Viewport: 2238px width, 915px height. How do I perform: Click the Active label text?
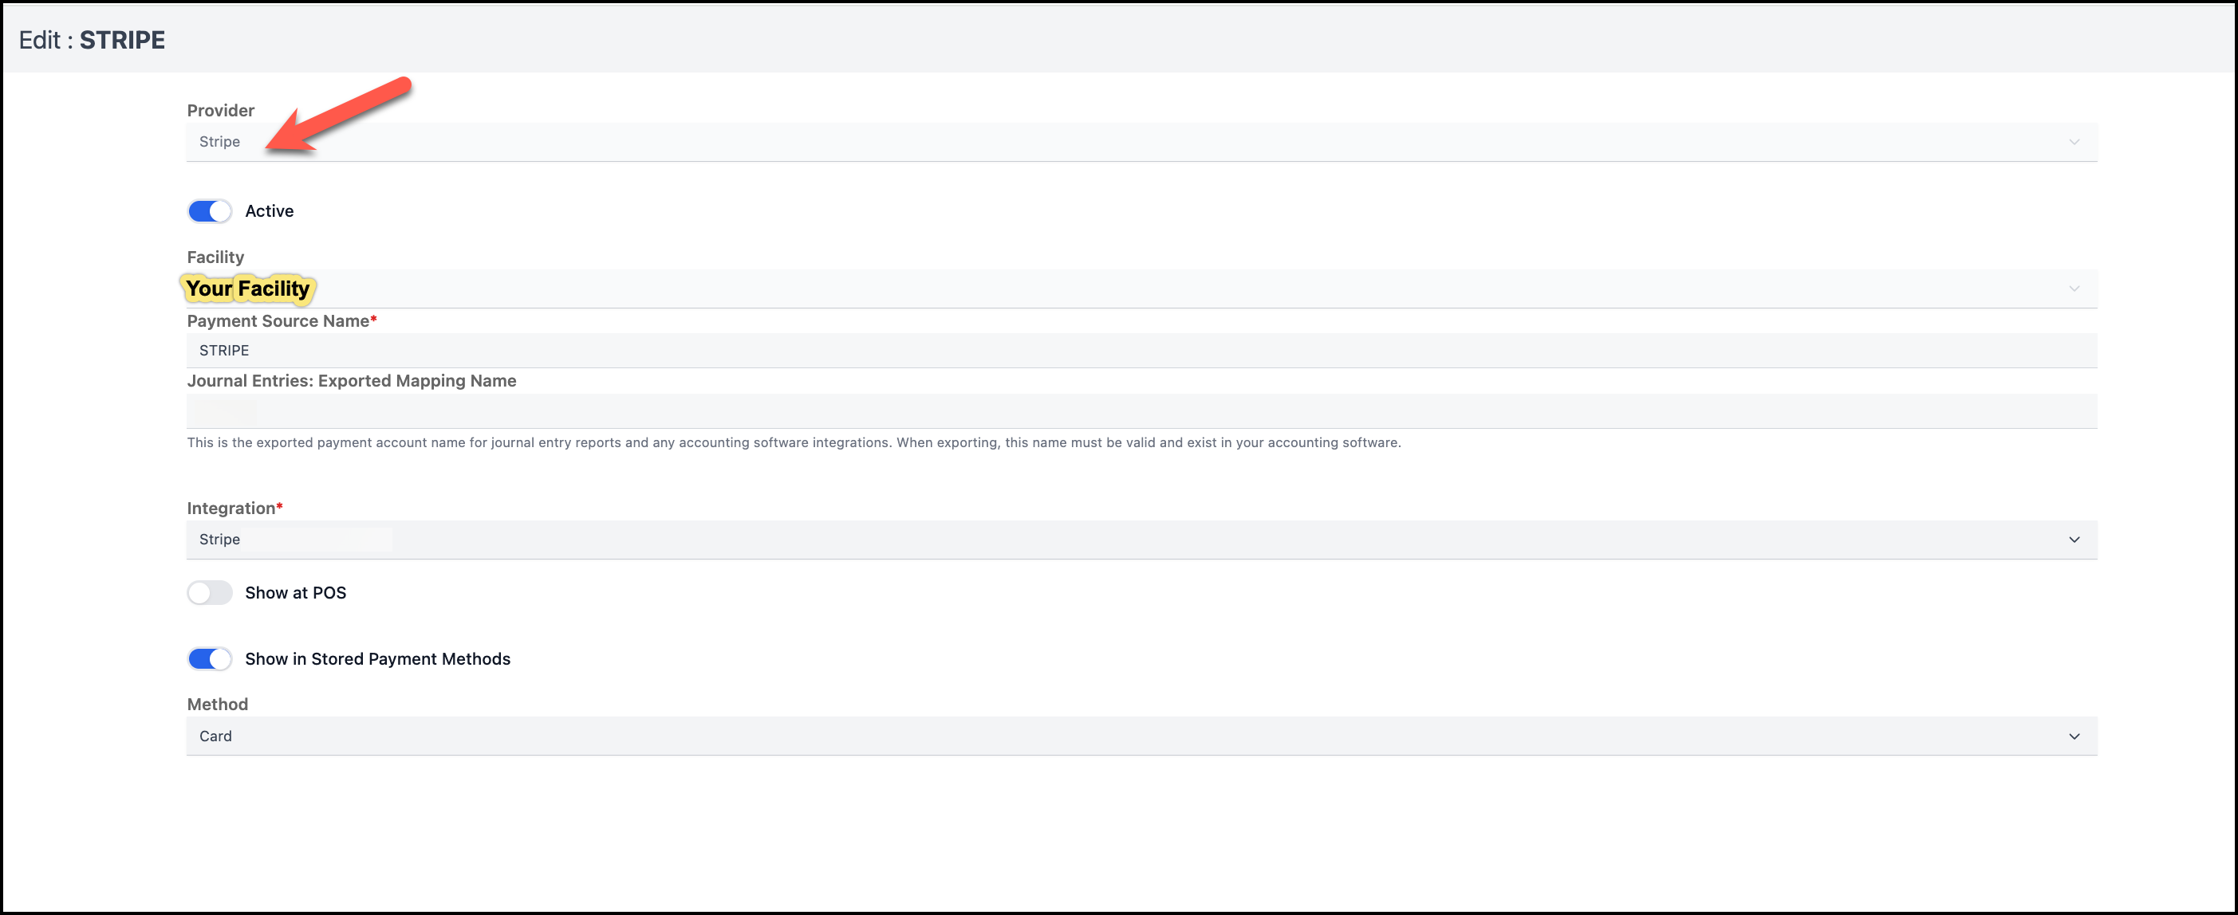(270, 211)
